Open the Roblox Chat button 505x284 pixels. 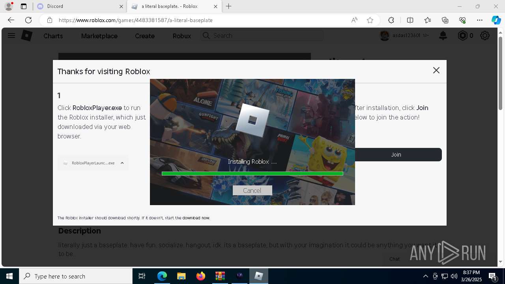(x=395, y=259)
